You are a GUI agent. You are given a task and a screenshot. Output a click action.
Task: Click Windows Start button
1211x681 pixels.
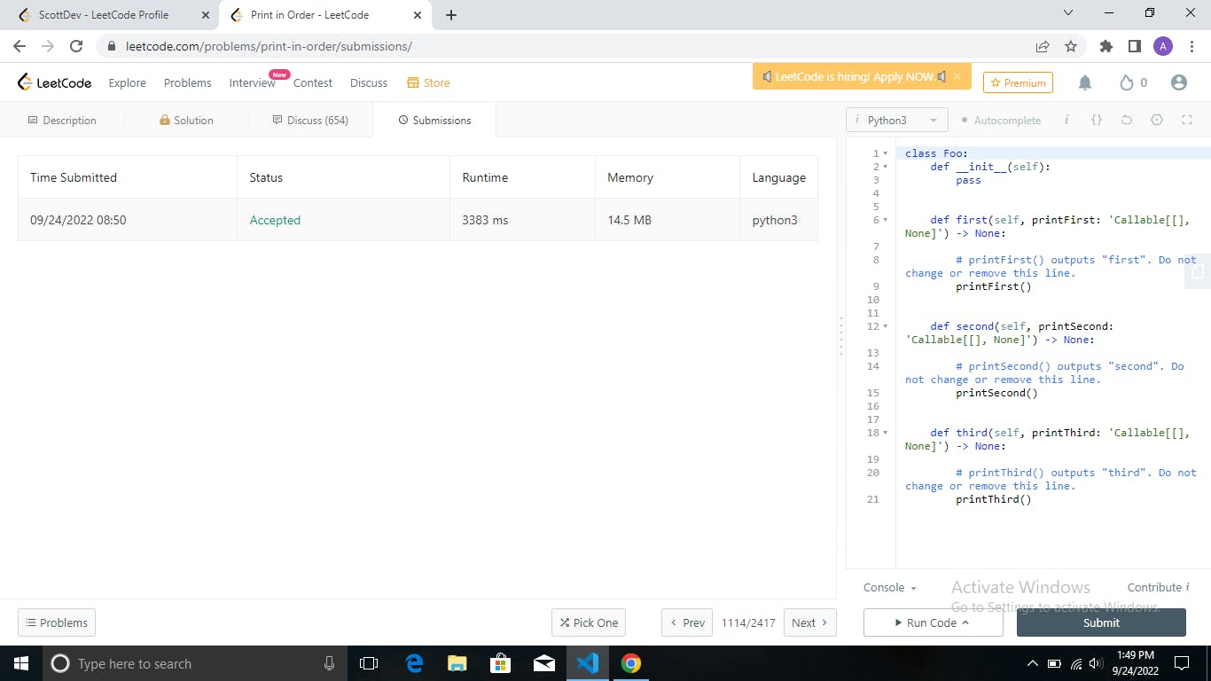[20, 663]
